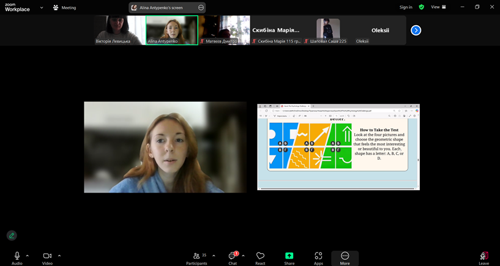500x266 pixels.
Task: Click Шаповал Саша muted microphone icon
Action: click(307, 42)
